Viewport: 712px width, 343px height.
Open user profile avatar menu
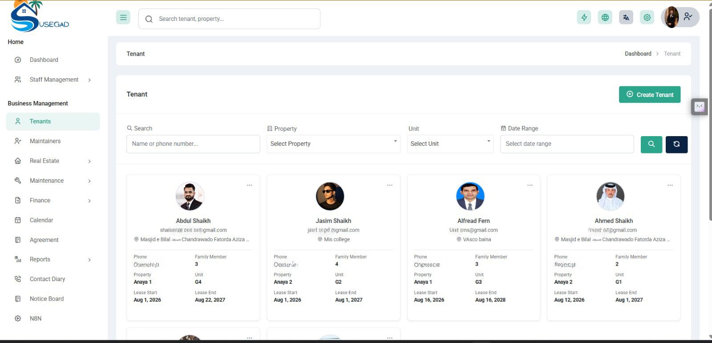[x=680, y=17]
